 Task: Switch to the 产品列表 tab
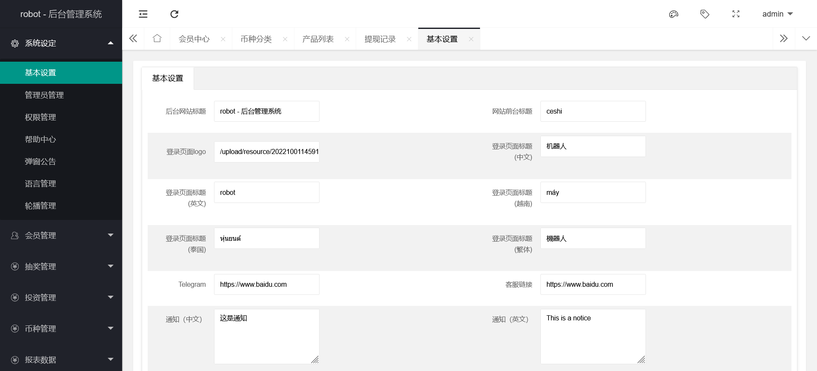click(x=318, y=39)
